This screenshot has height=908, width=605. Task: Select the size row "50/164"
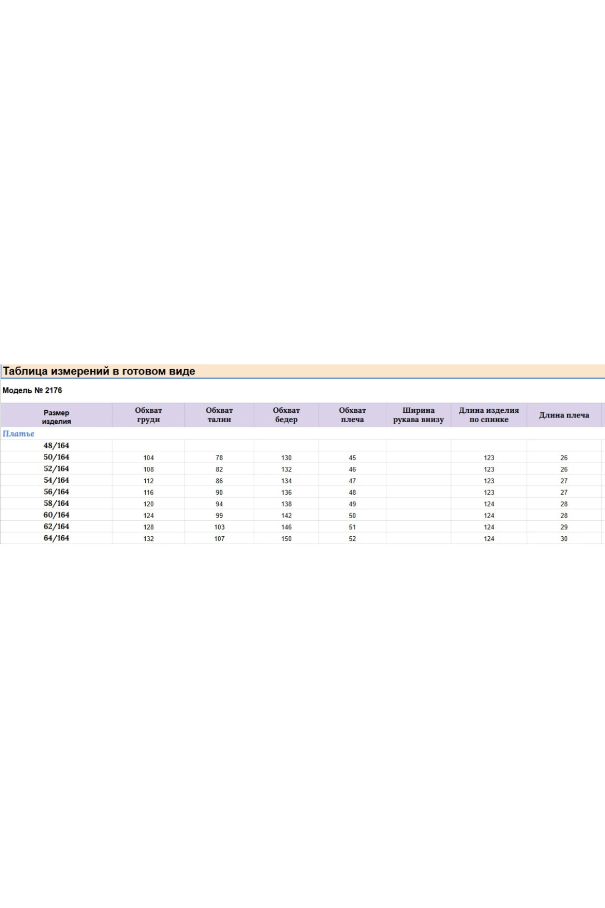pos(56,457)
